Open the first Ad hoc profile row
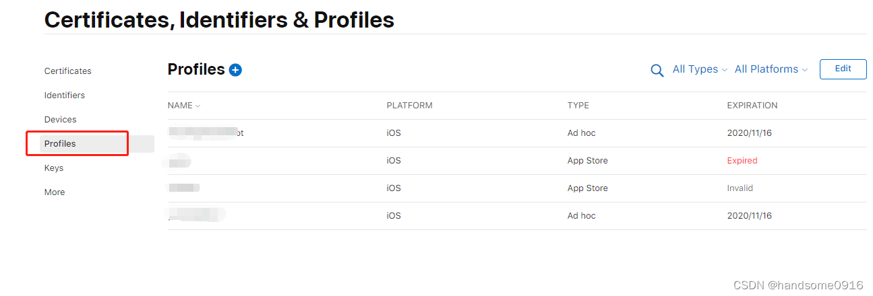873x296 pixels. (206, 133)
